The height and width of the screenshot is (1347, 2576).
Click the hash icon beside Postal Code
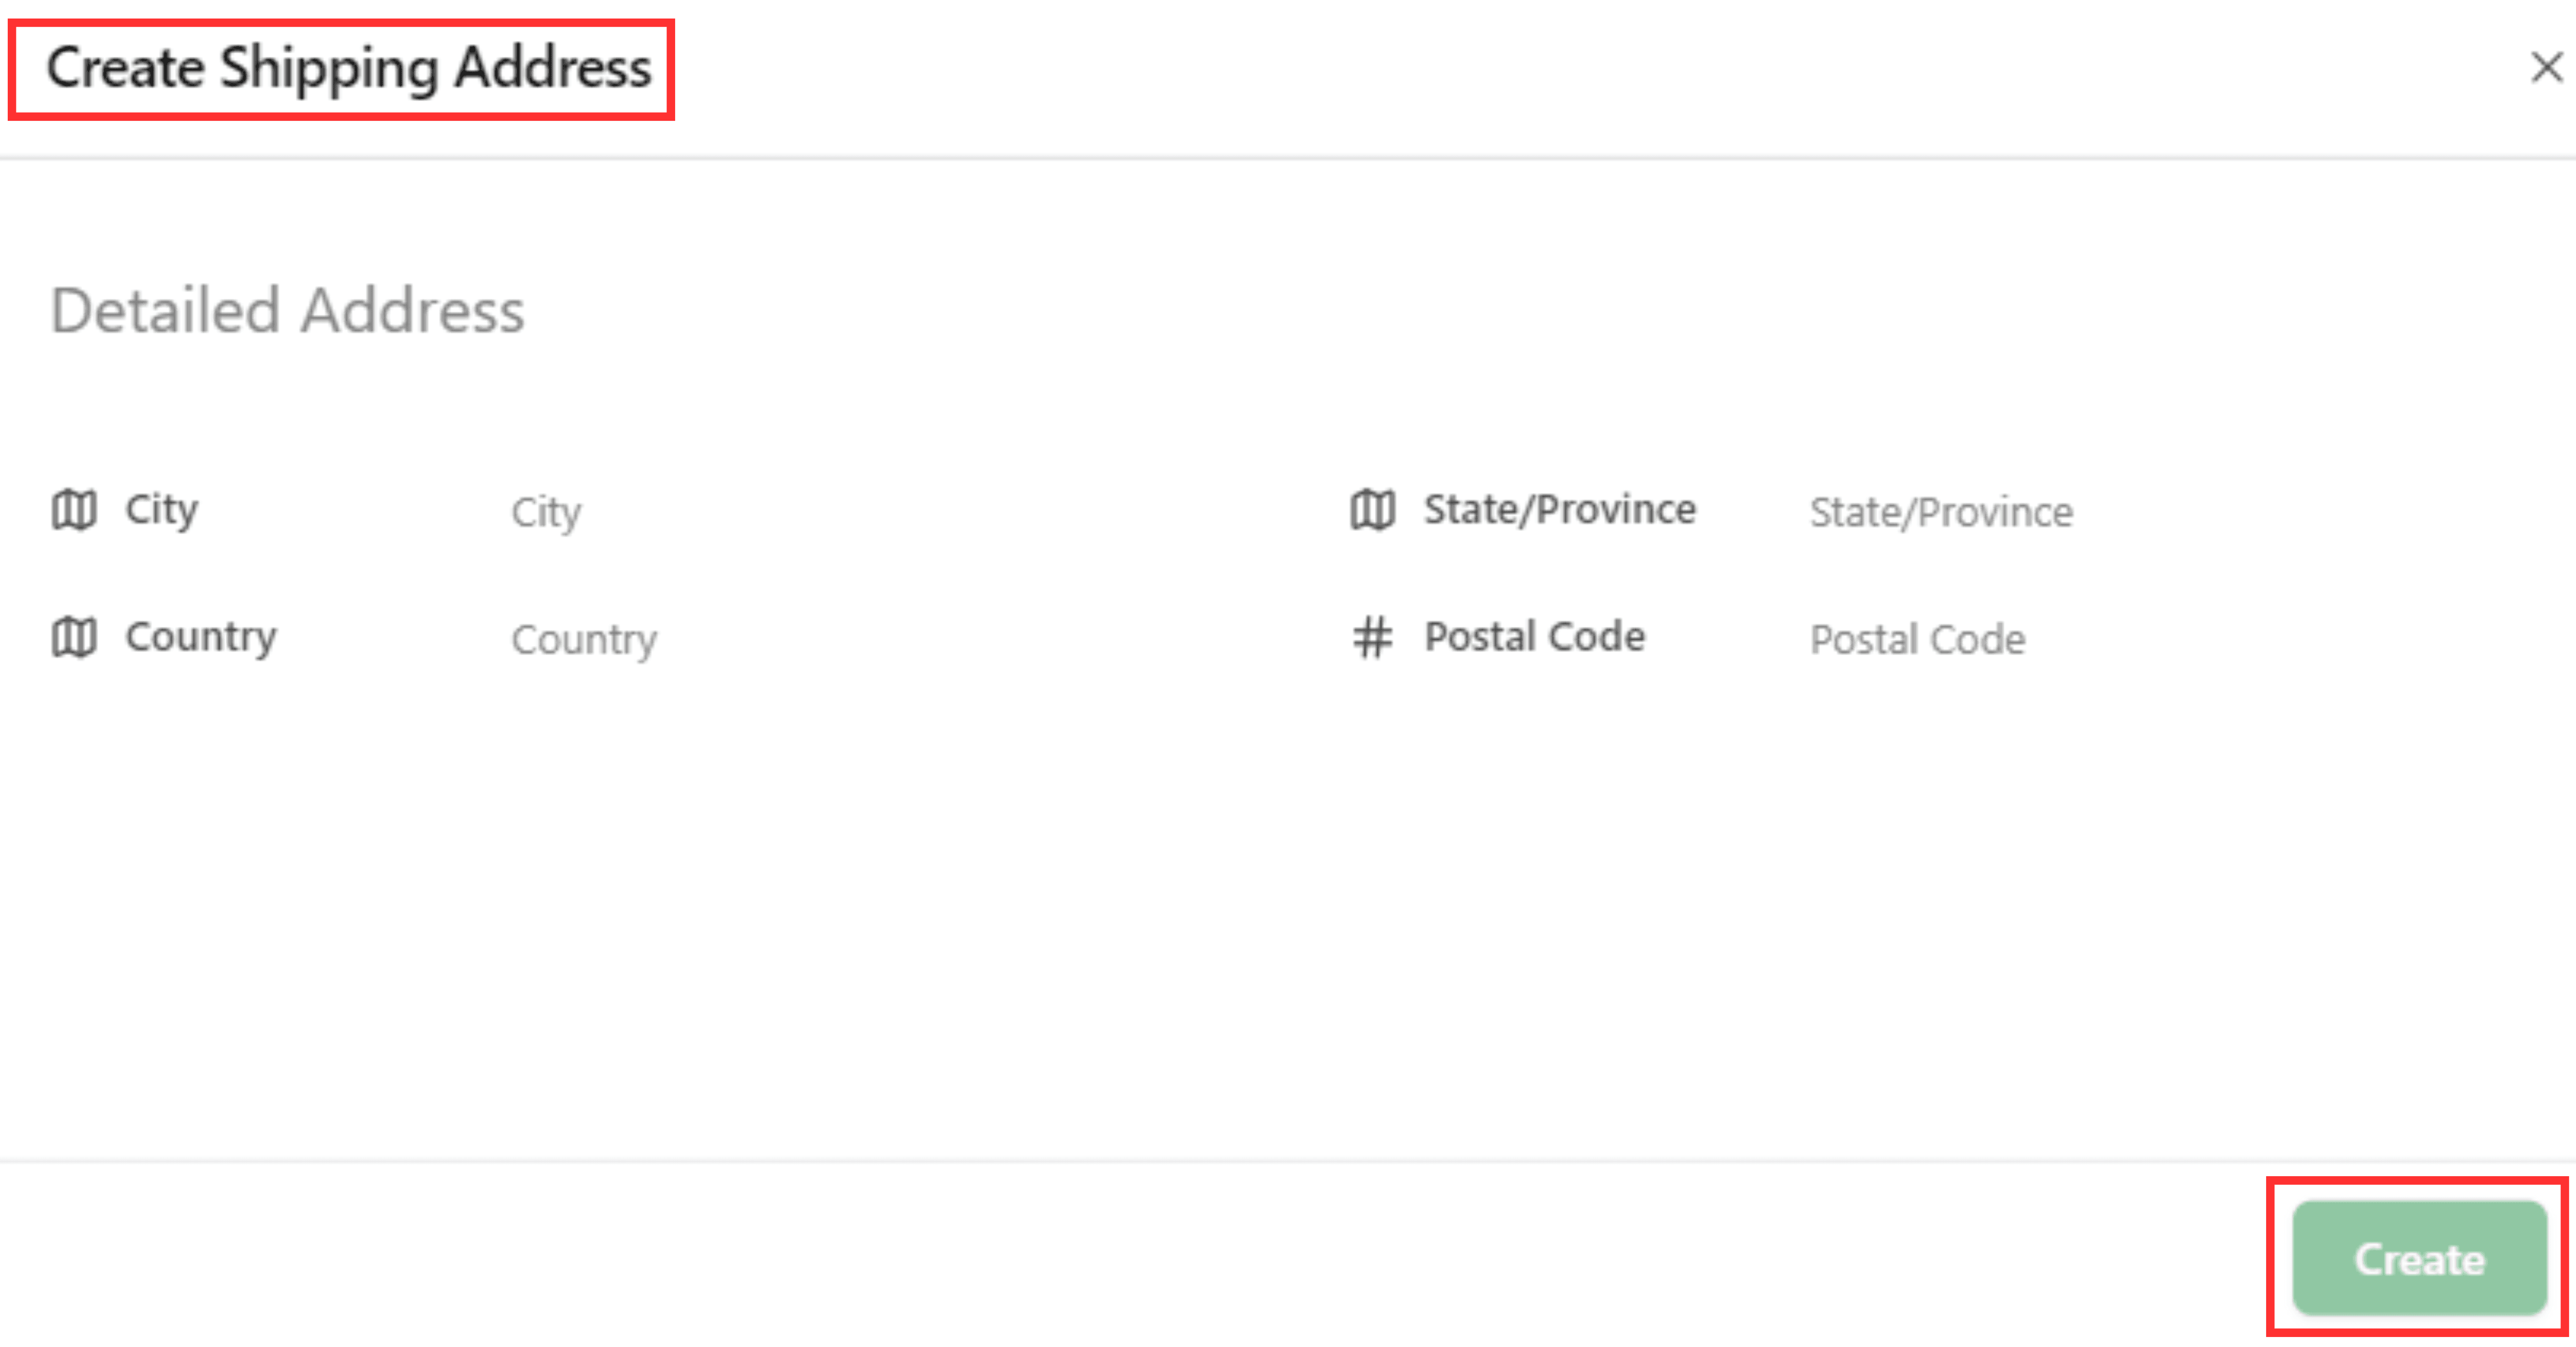tap(1372, 637)
